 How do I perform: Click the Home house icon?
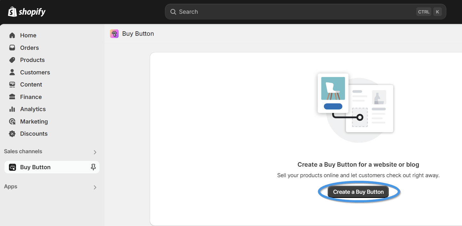click(x=12, y=35)
